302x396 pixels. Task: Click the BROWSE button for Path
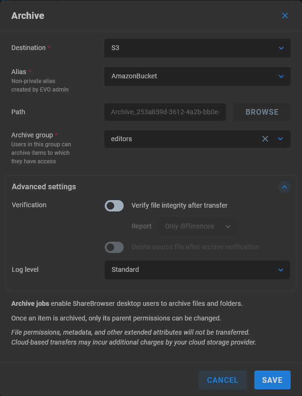pos(261,112)
